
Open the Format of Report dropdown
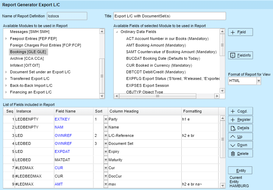pyautogui.click(x=258, y=81)
